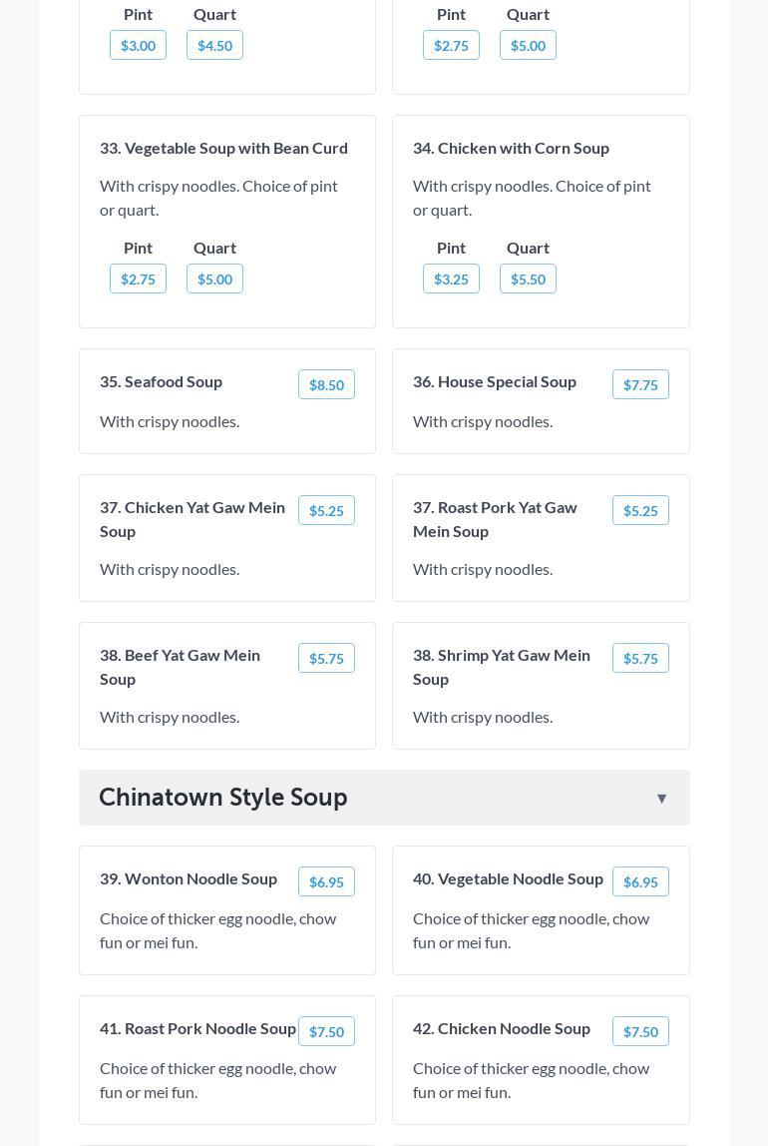The width and height of the screenshot is (768, 1146).
Task: Add Vegetable Noodle Soup for $6.95
Action: (x=640, y=882)
